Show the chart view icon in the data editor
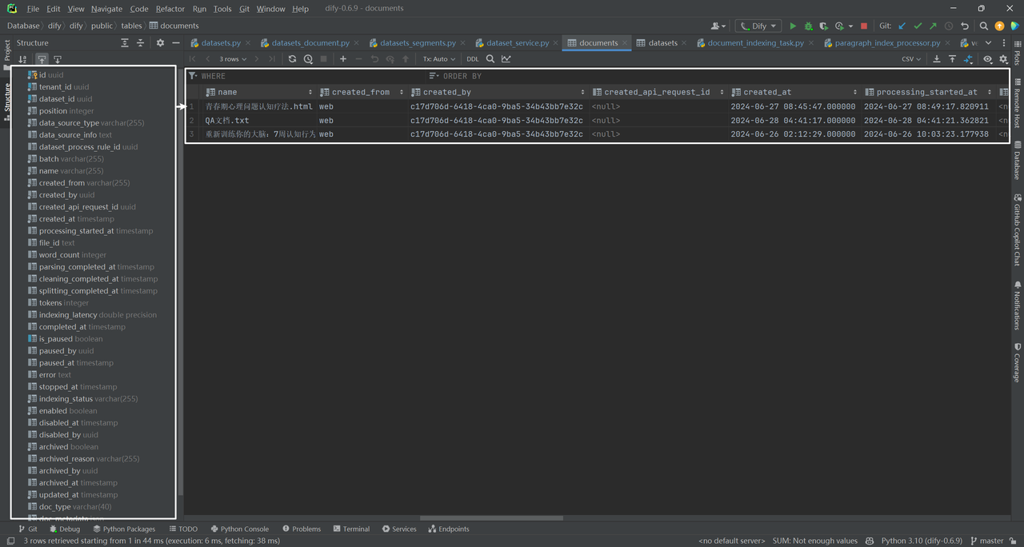Image resolution: width=1024 pixels, height=547 pixels. tap(506, 59)
